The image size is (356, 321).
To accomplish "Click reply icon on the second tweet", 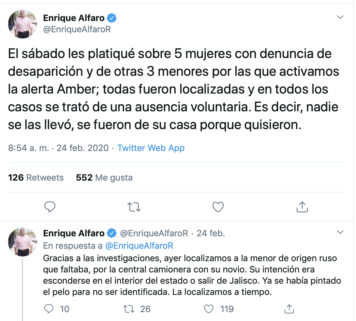I will point(49,309).
